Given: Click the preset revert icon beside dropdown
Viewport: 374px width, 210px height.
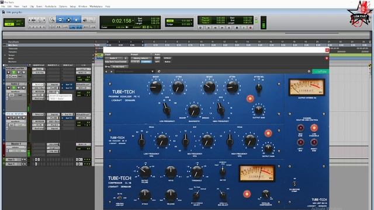Looking at the screenshot, I should [159, 71].
